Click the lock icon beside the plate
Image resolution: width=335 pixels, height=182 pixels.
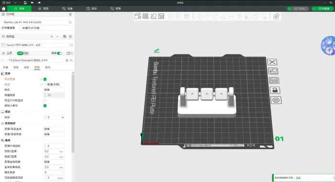point(275,90)
